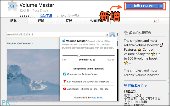Click the 更新日期 2017年9月1日 text
Viewport: 170px width, 106px height.
point(142,99)
